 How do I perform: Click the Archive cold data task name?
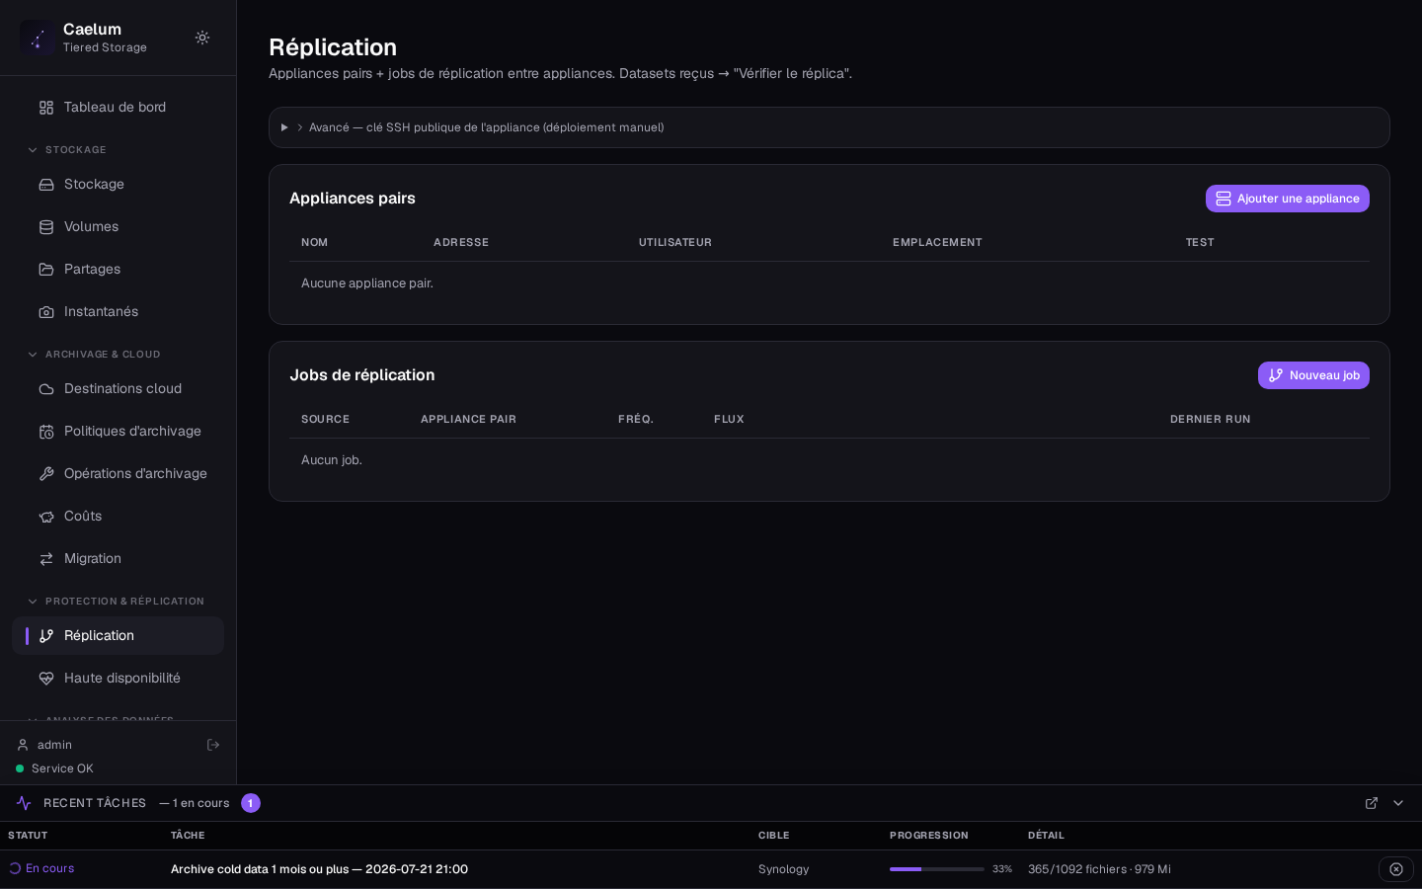pyautogui.click(x=319, y=869)
